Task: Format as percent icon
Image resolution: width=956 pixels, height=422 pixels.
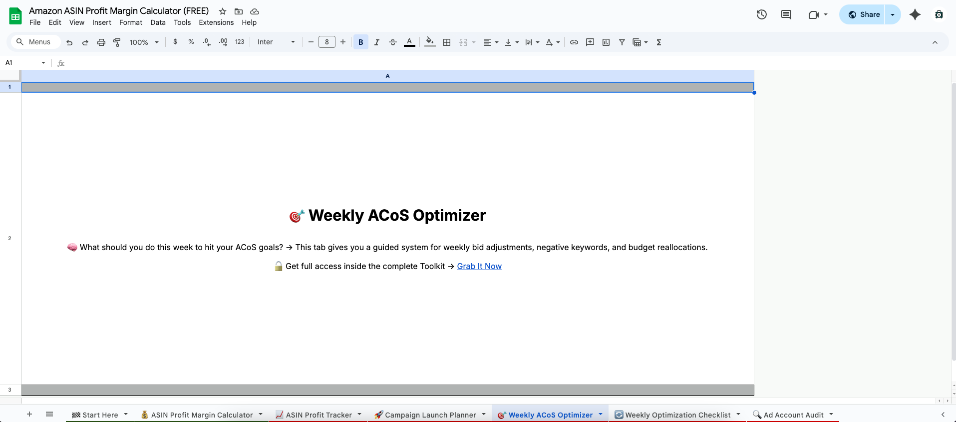Action: [191, 42]
